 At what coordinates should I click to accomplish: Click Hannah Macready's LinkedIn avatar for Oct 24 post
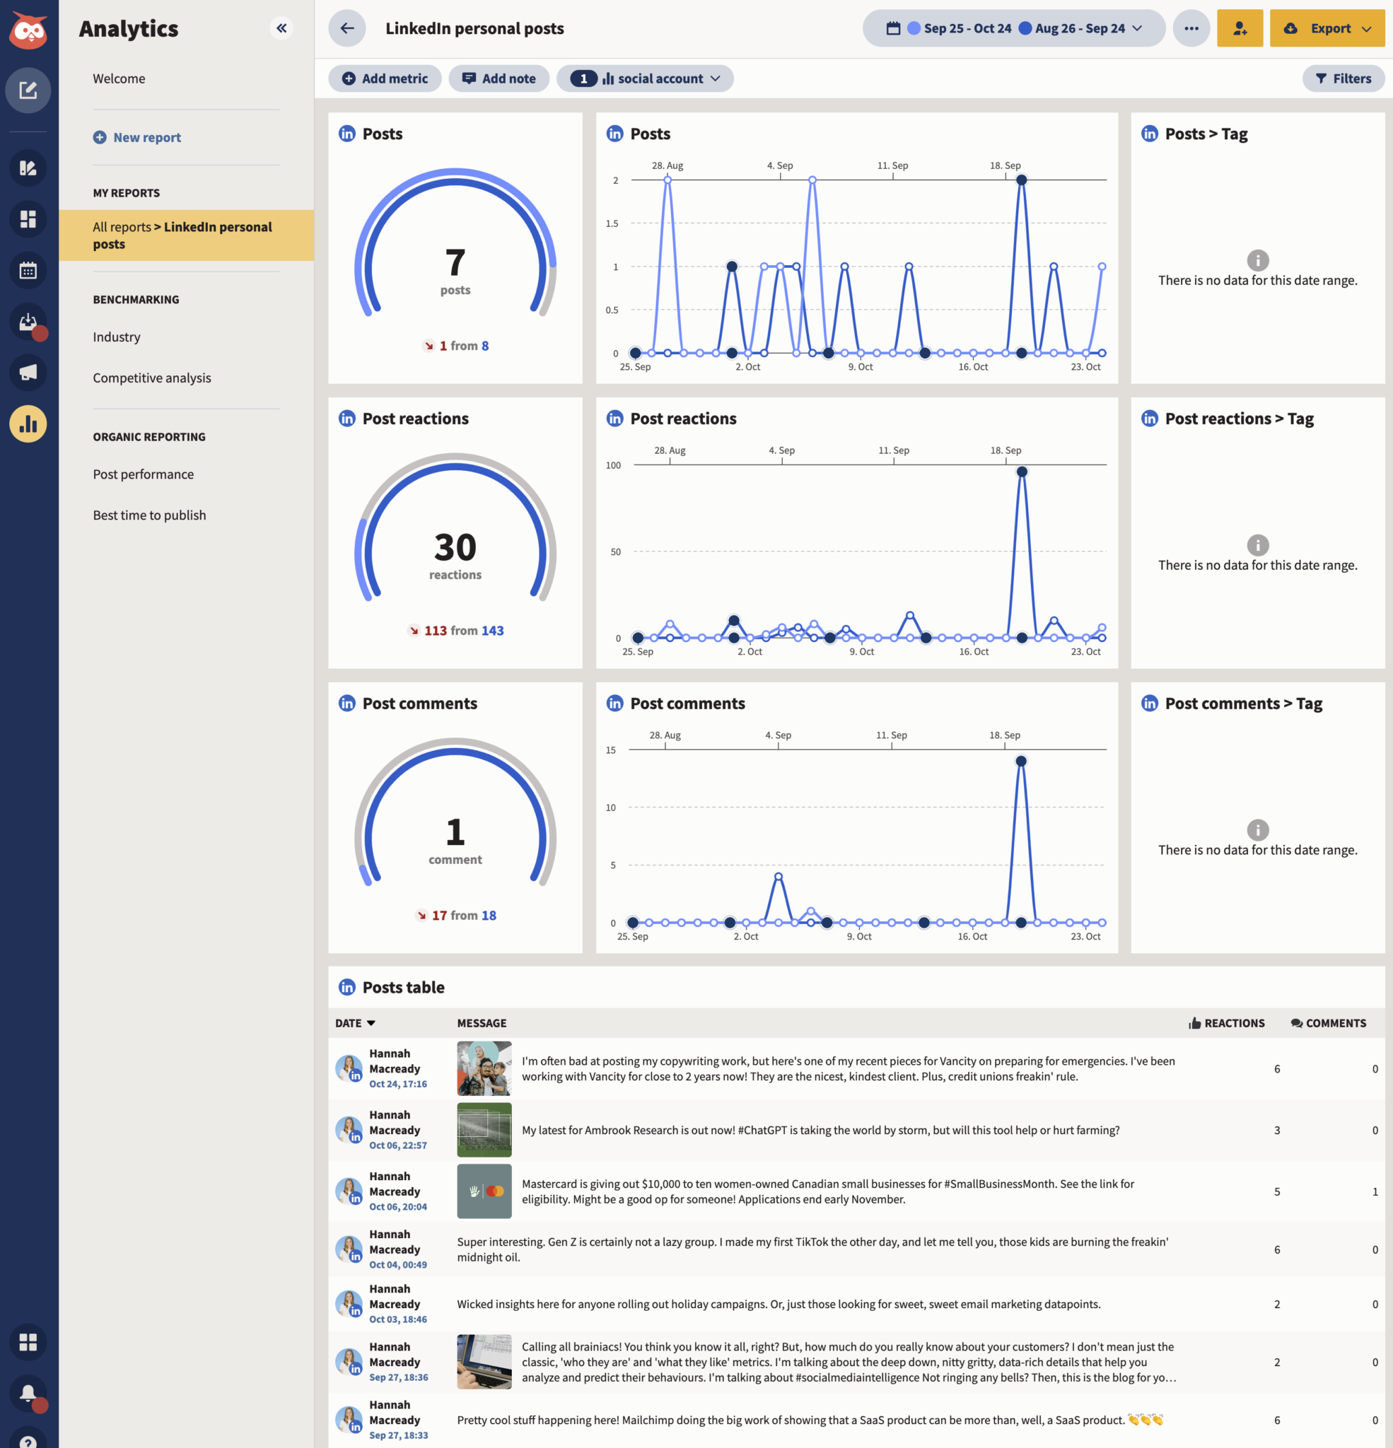click(349, 1068)
